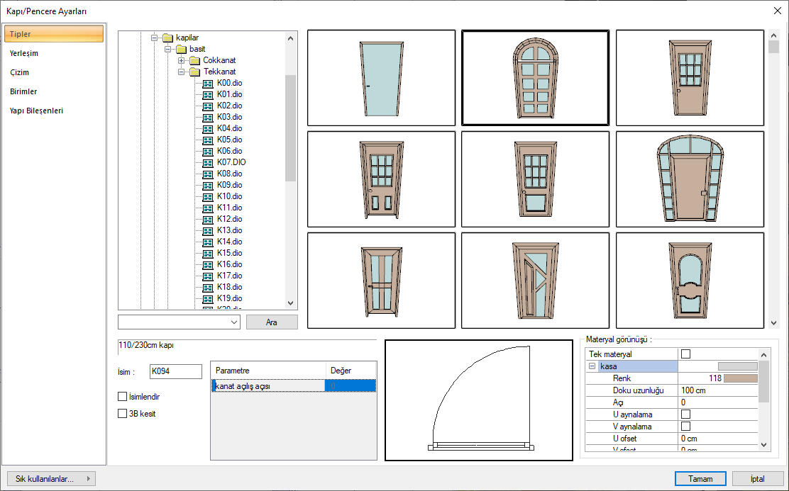Click the K10.dio file icon in tree

point(208,196)
